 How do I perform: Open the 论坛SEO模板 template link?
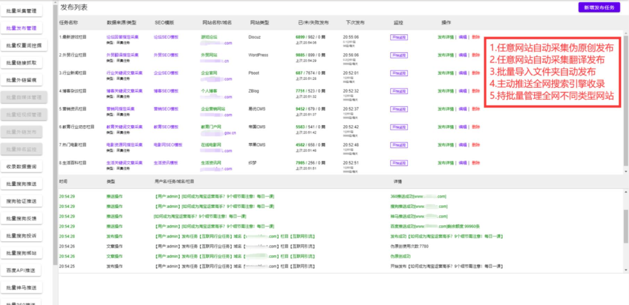point(166,37)
